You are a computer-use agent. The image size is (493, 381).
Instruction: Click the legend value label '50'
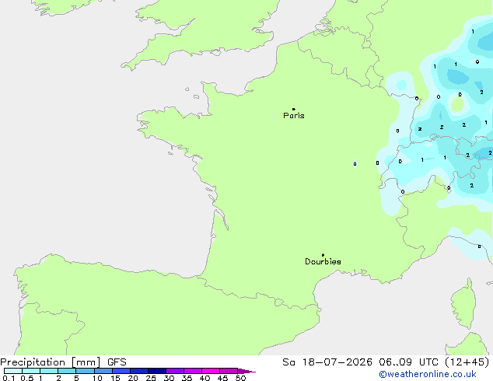[240, 378]
